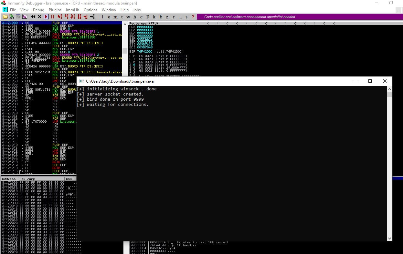Toggle the Z flag value in registers
Viewport: 403px width, 254px height.
click(x=134, y=65)
